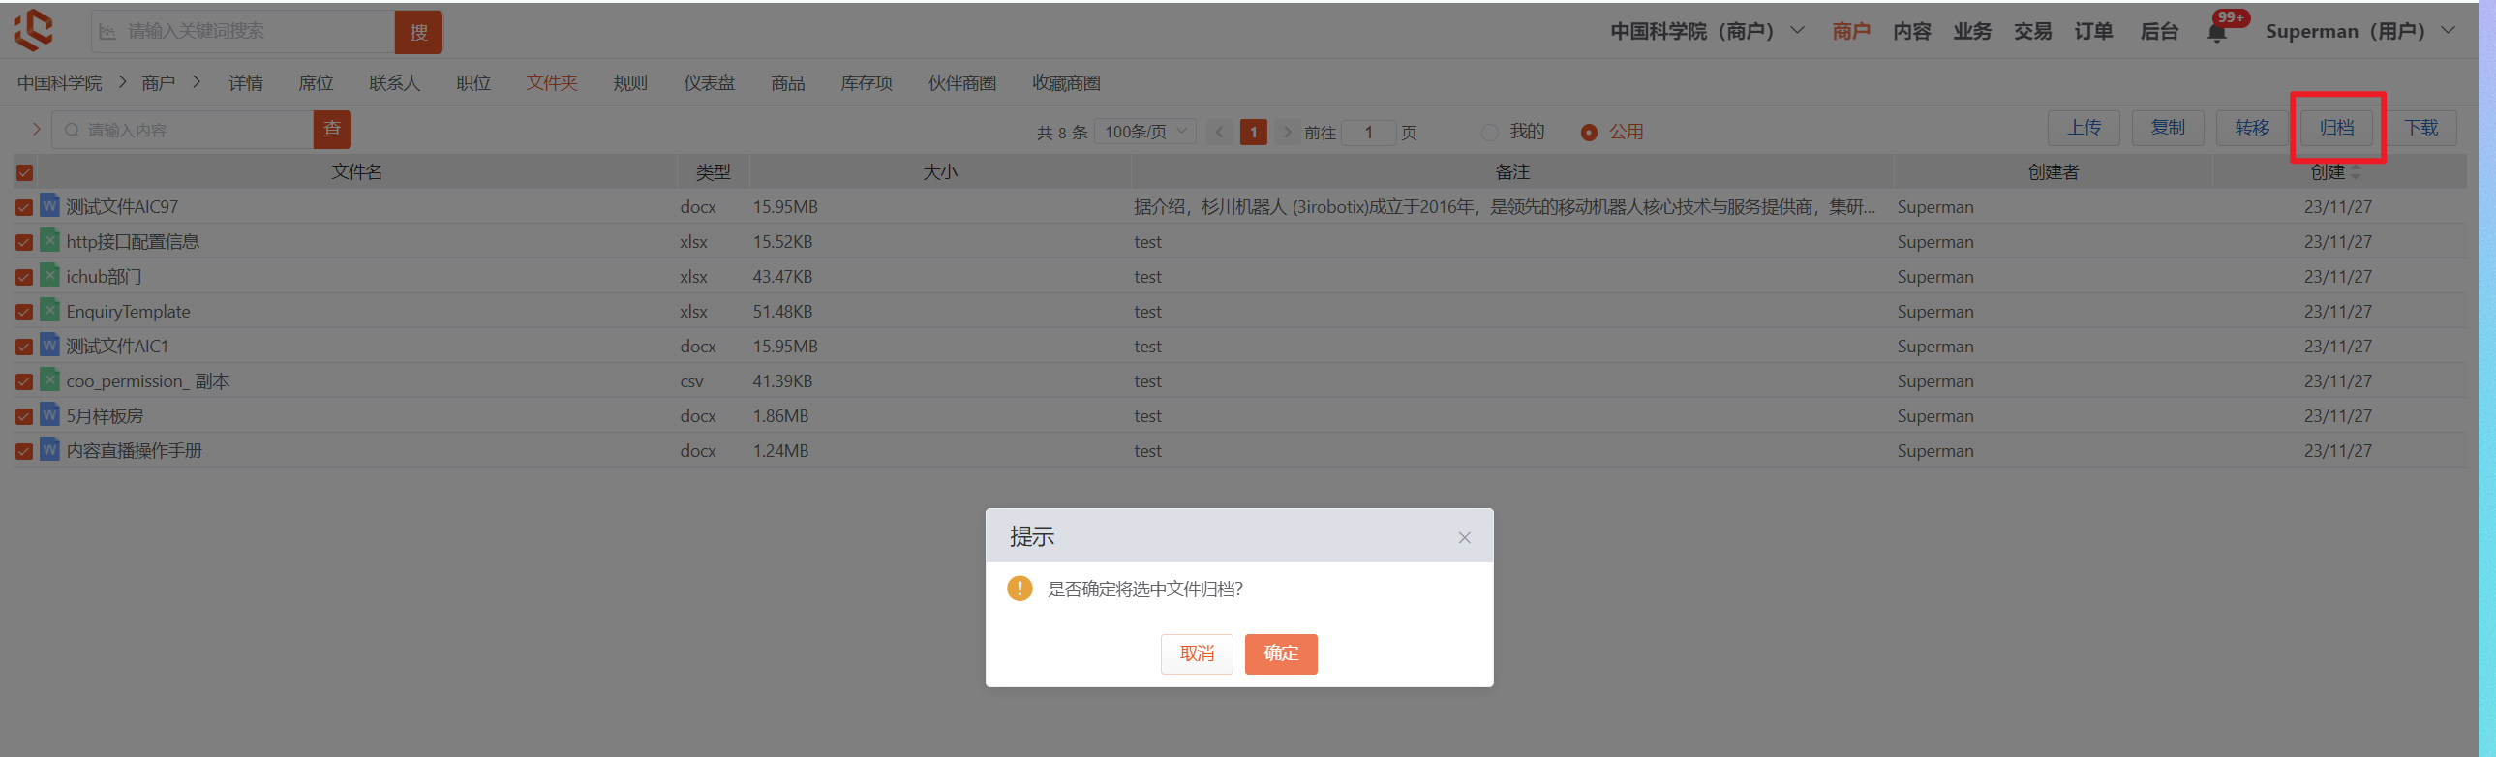Select the 我的 radio button
Screen dimensions: 2496x757
coord(1490,132)
